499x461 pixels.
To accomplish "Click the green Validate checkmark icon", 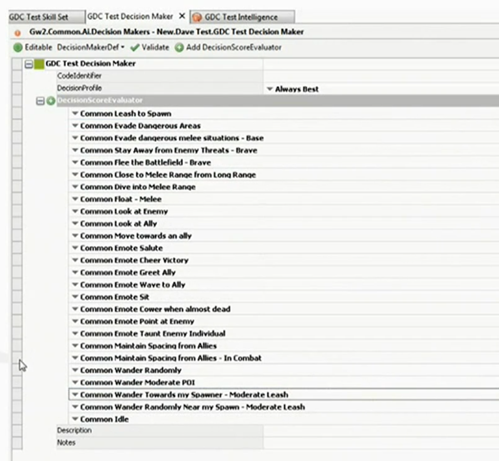I will coord(135,47).
